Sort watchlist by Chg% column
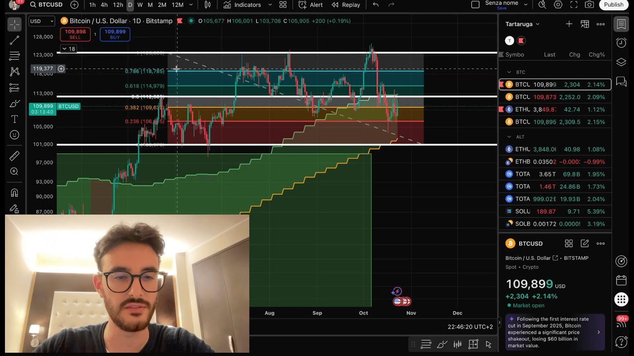The width and height of the screenshot is (634, 356). [x=597, y=55]
